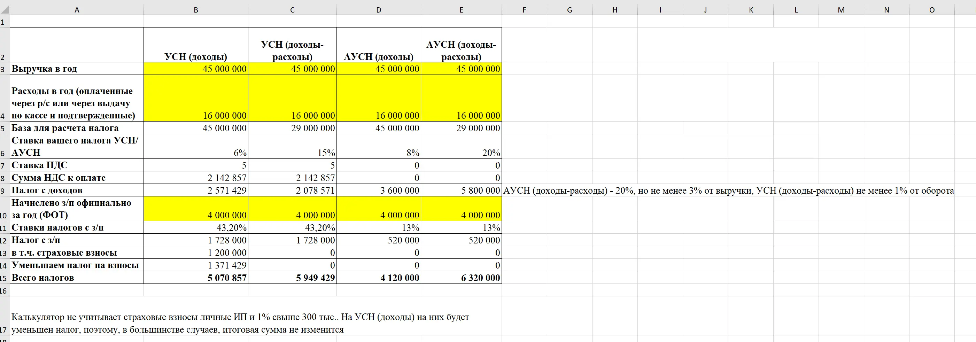This screenshot has width=976, height=342.
Task: Select the Всего налогов label cell
Action: [77, 278]
